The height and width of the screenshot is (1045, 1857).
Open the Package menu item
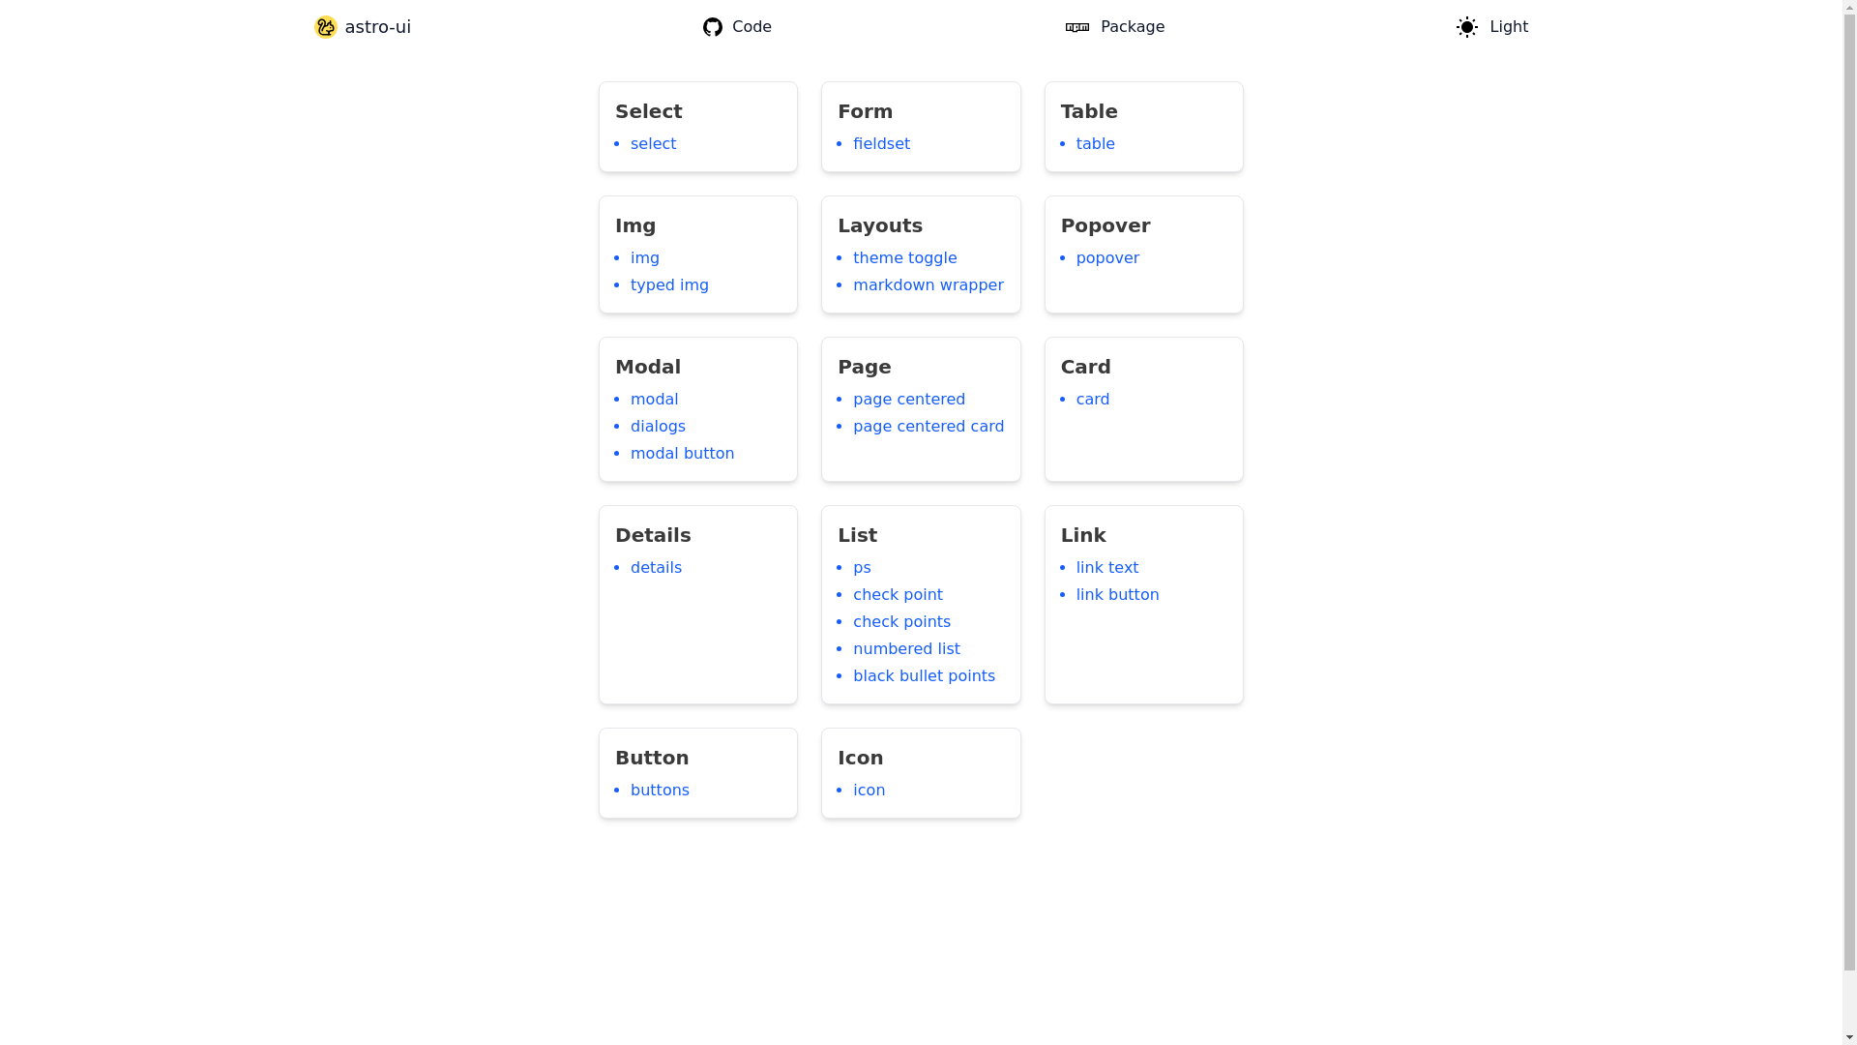tap(1132, 27)
